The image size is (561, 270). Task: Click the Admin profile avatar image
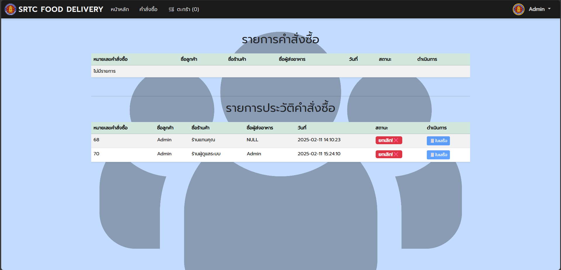tap(518, 9)
